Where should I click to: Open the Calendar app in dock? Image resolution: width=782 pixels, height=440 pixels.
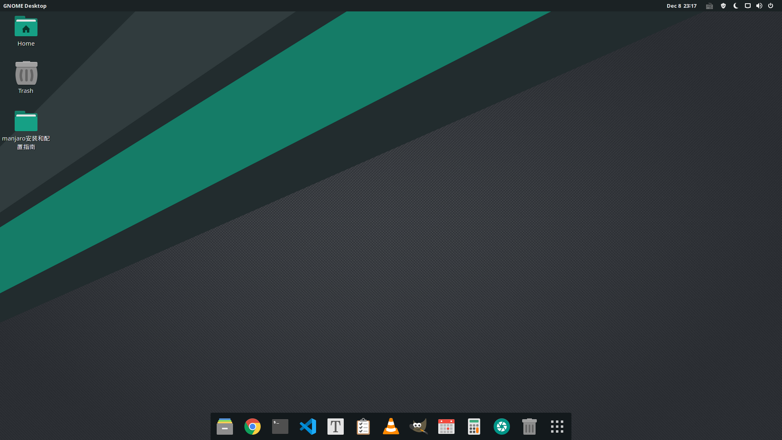pos(446,427)
